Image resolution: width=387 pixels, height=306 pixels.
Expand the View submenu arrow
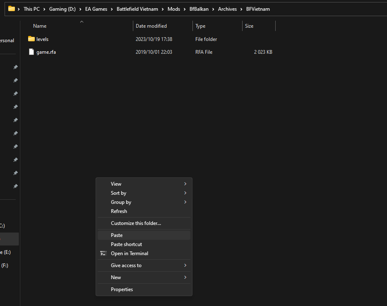[x=185, y=184]
